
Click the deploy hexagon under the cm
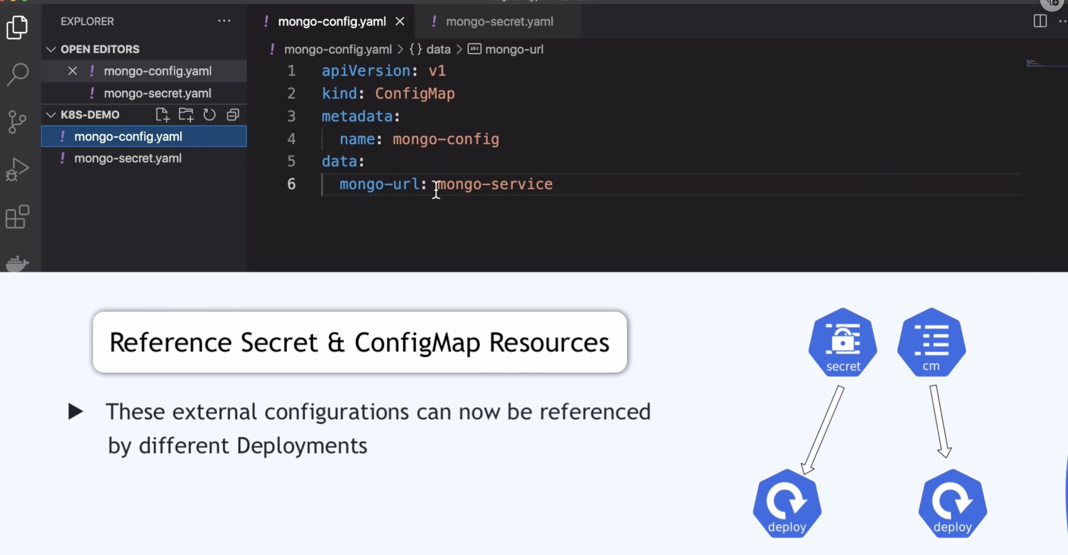pos(952,503)
